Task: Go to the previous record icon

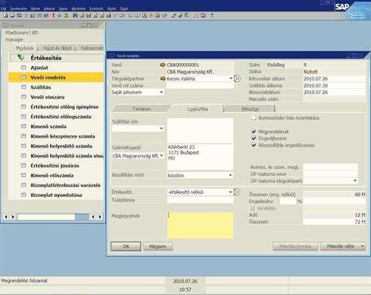Action: click(x=95, y=16)
